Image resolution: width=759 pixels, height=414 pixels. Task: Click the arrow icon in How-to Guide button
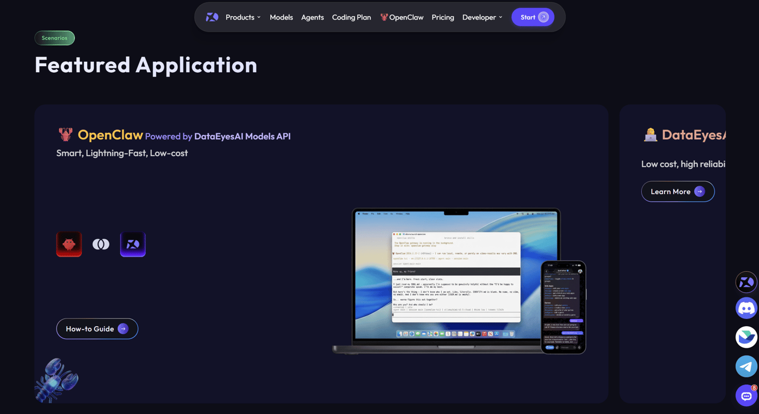(123, 329)
